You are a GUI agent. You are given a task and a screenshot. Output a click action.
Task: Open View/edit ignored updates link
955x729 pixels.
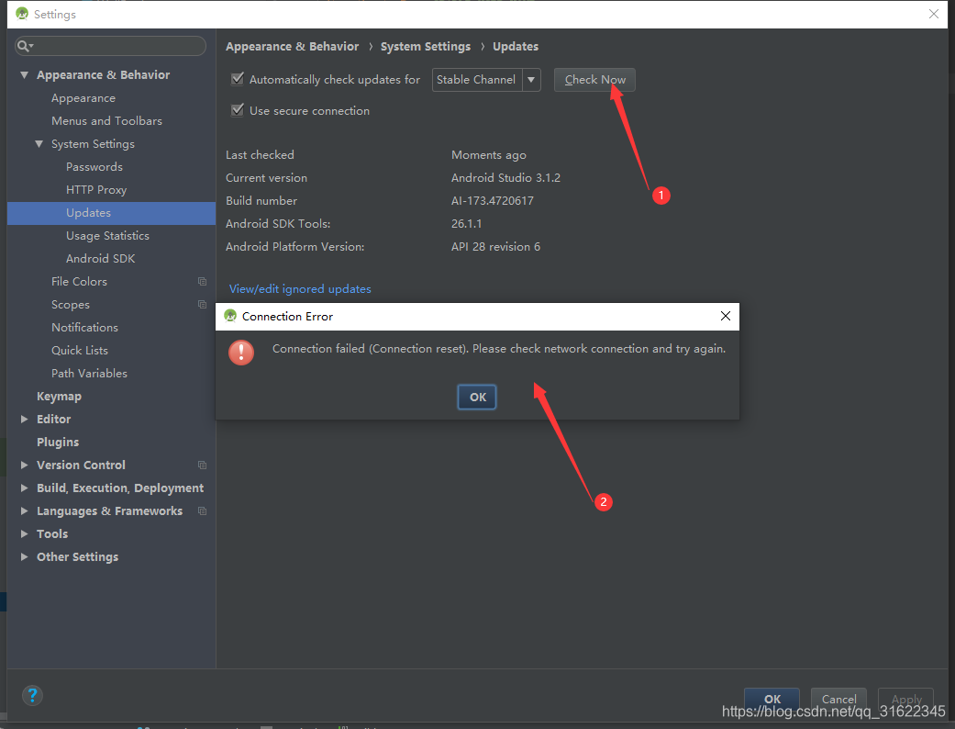click(x=300, y=289)
